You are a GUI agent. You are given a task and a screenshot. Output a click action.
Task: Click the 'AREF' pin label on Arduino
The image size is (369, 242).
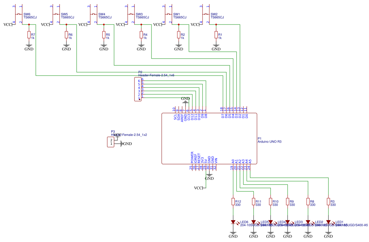click(x=182, y=118)
